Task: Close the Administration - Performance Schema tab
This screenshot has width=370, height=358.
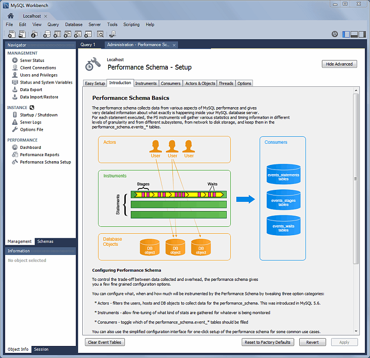Action: 174,45
